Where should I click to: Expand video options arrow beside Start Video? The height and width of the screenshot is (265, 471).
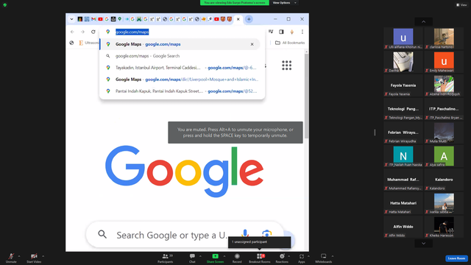coord(43,256)
